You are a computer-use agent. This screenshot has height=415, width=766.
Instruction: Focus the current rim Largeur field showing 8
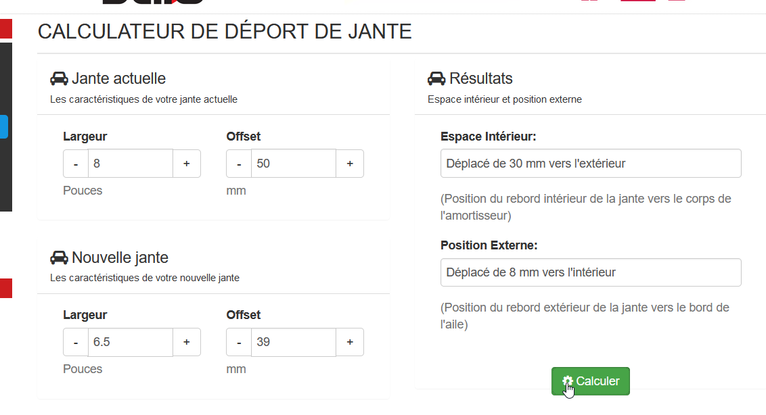131,164
